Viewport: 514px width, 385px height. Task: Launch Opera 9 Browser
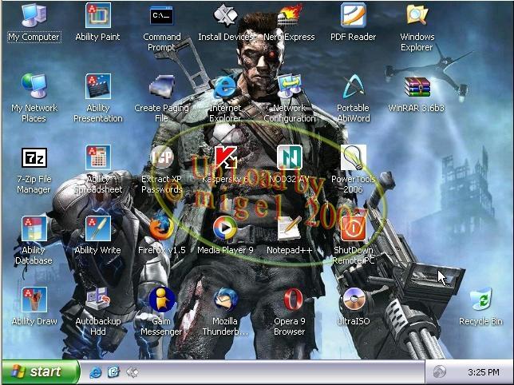[289, 301]
